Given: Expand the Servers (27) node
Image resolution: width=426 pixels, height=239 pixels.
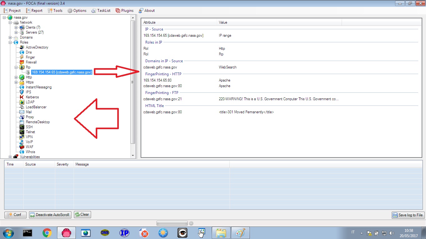Looking at the screenshot, I should (x=16, y=32).
